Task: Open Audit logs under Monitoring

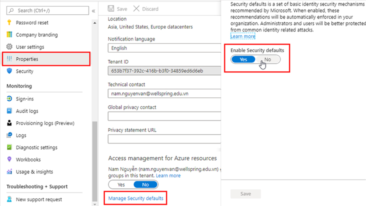Action: 27,111
